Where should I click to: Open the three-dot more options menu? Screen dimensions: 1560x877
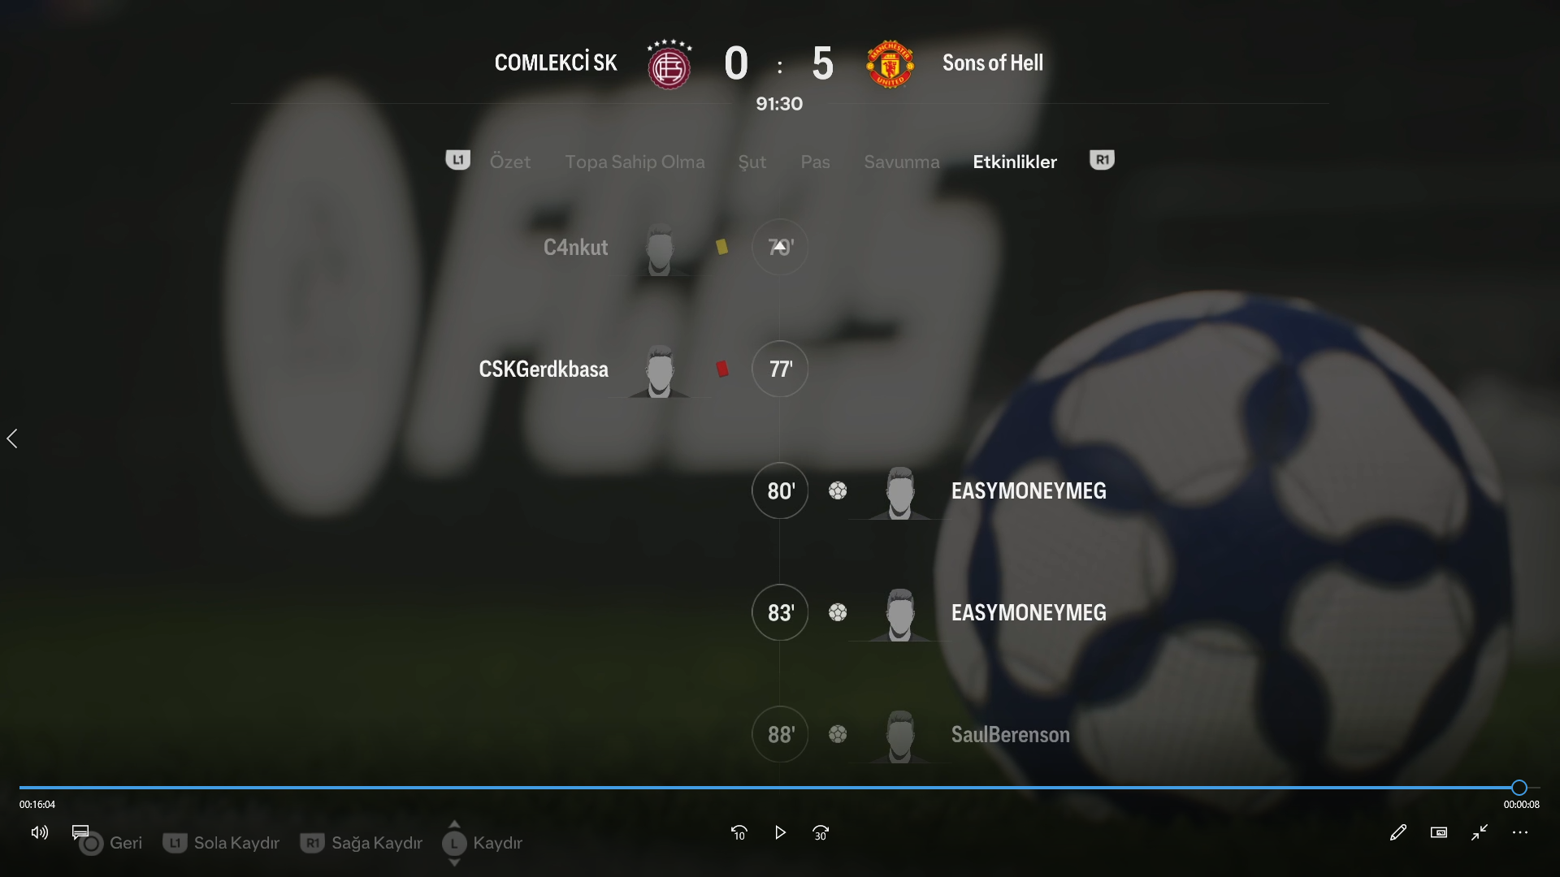(x=1520, y=832)
